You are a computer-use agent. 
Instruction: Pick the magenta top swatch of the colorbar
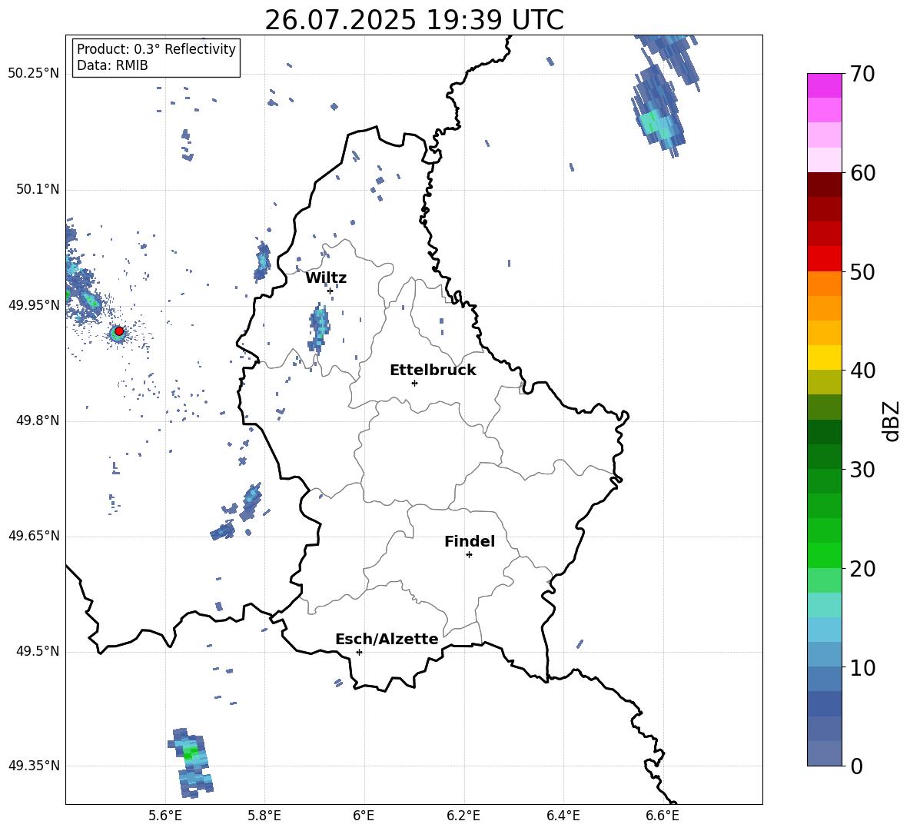[824, 85]
